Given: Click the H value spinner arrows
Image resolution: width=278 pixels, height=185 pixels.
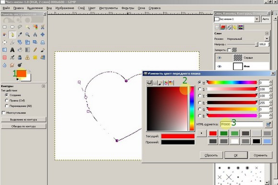Looking at the screenshot, I should point(270,83).
